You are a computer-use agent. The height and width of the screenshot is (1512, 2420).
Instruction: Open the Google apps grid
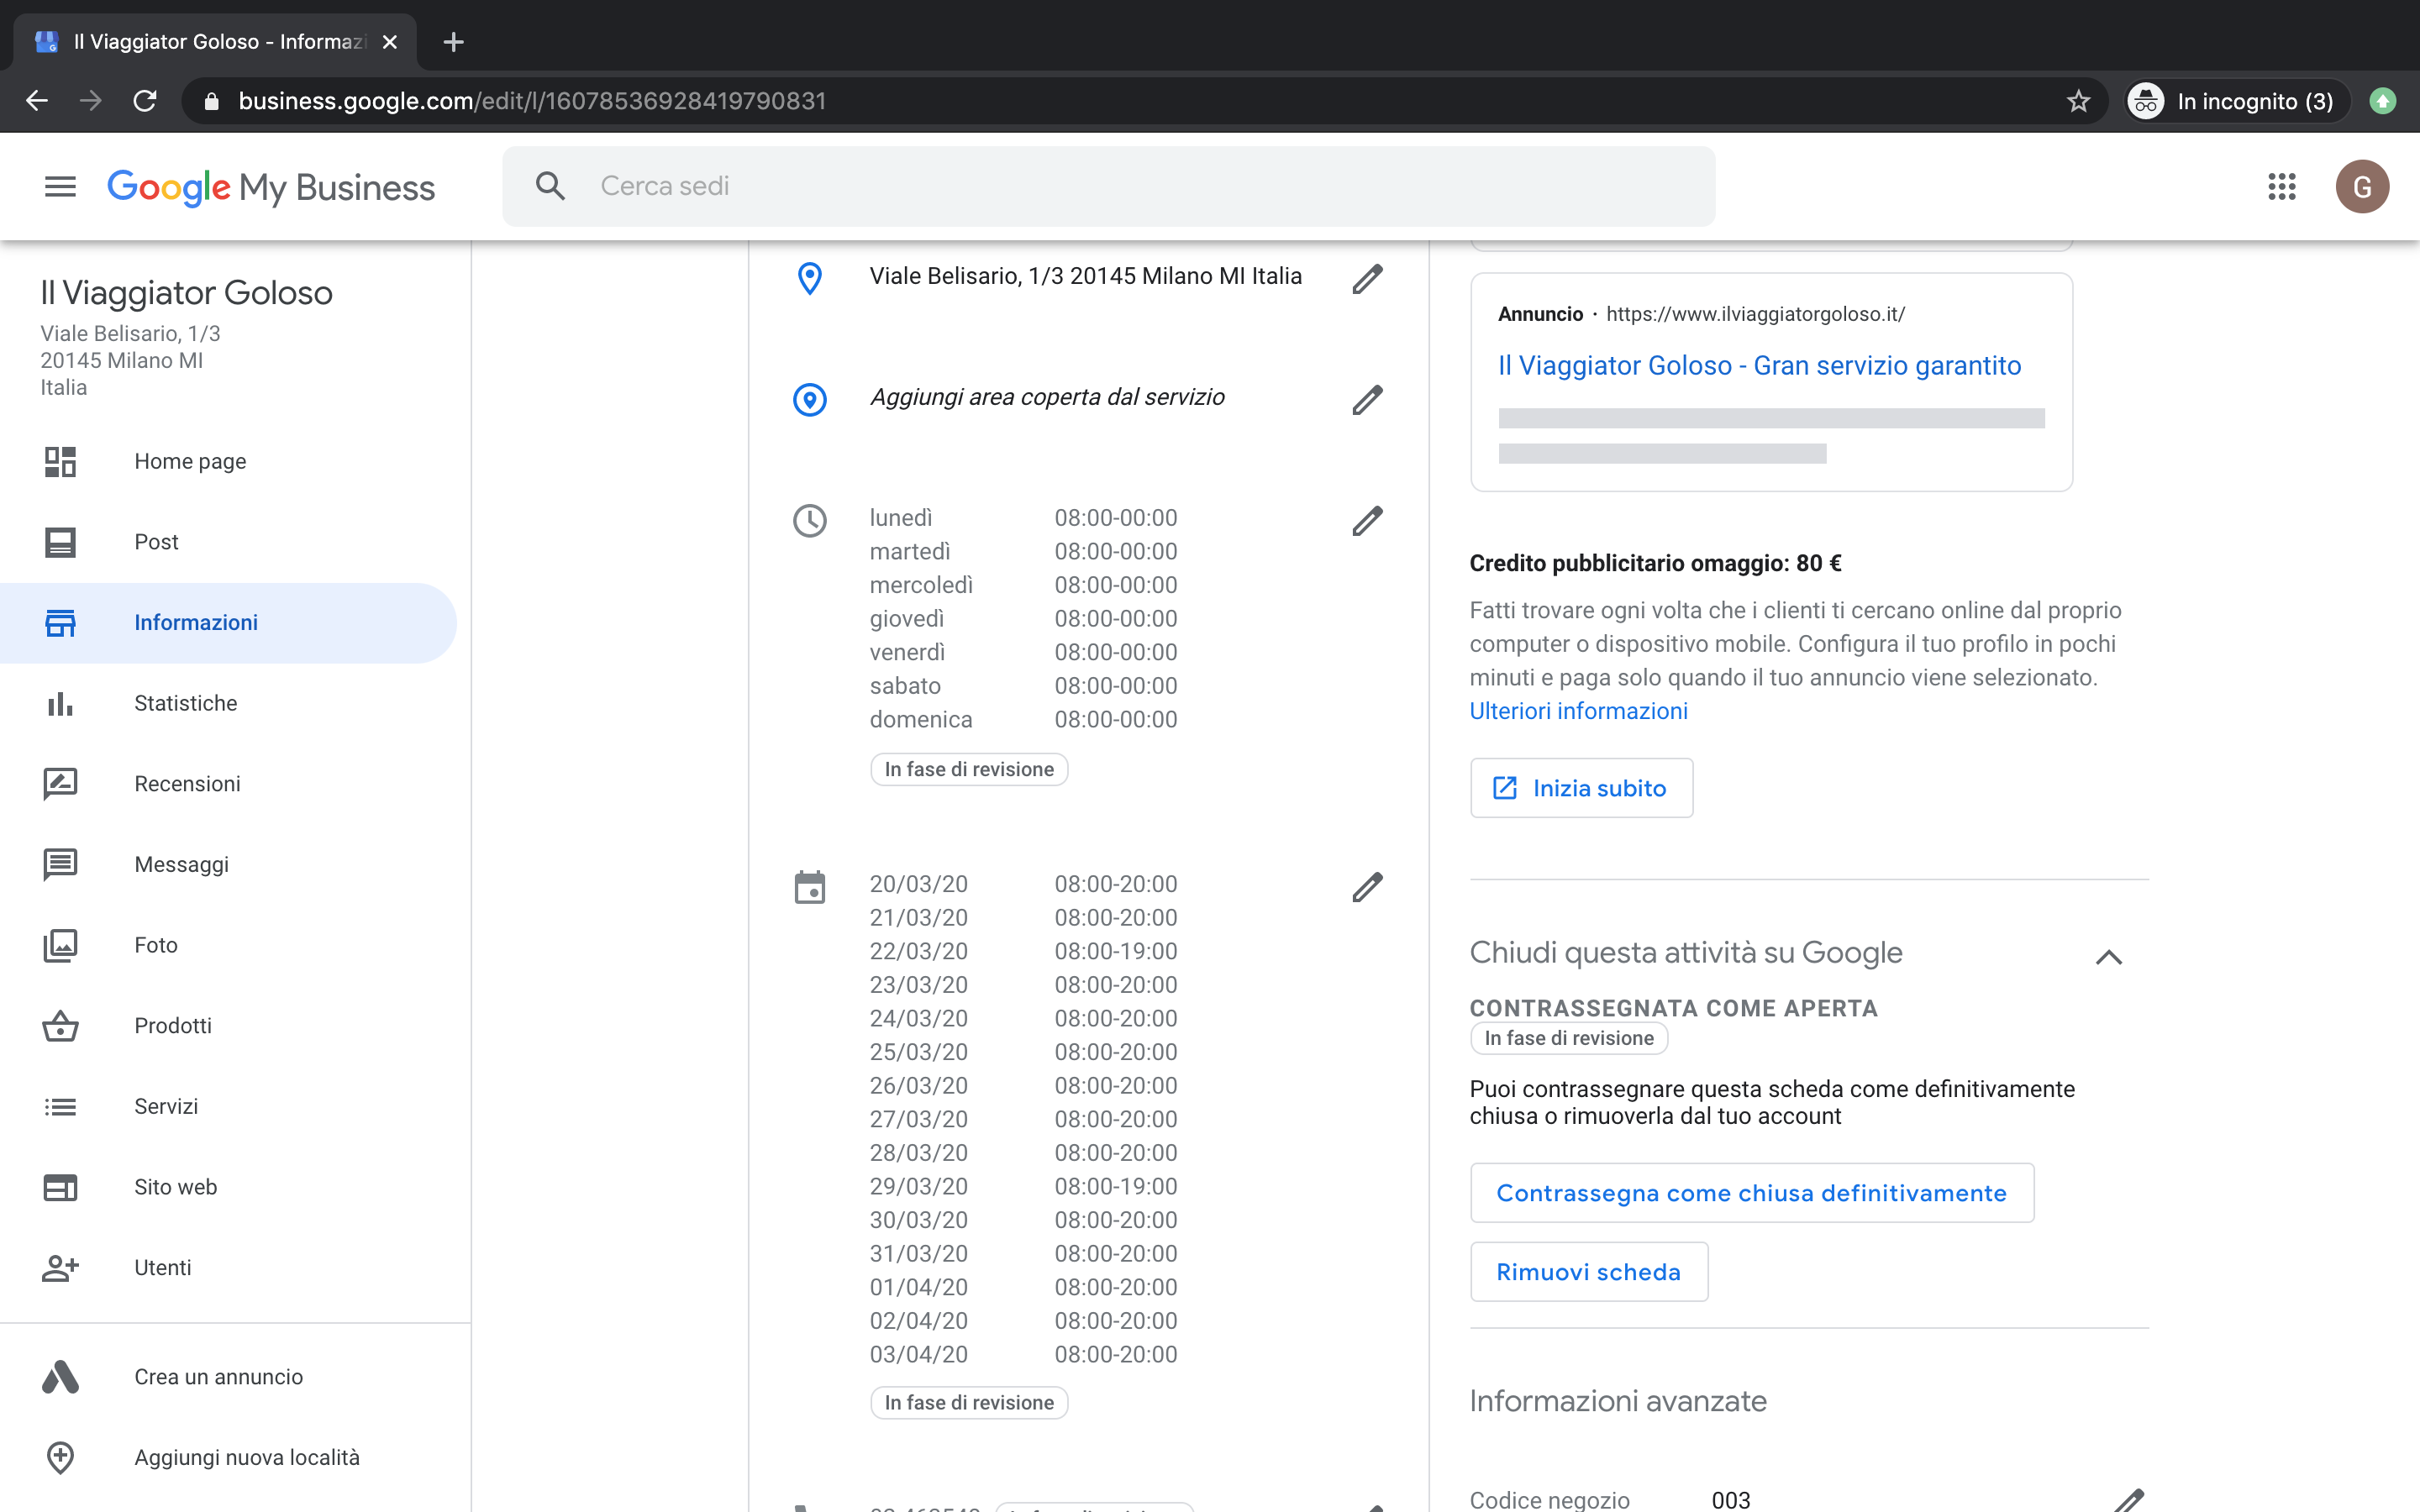pos(2281,186)
